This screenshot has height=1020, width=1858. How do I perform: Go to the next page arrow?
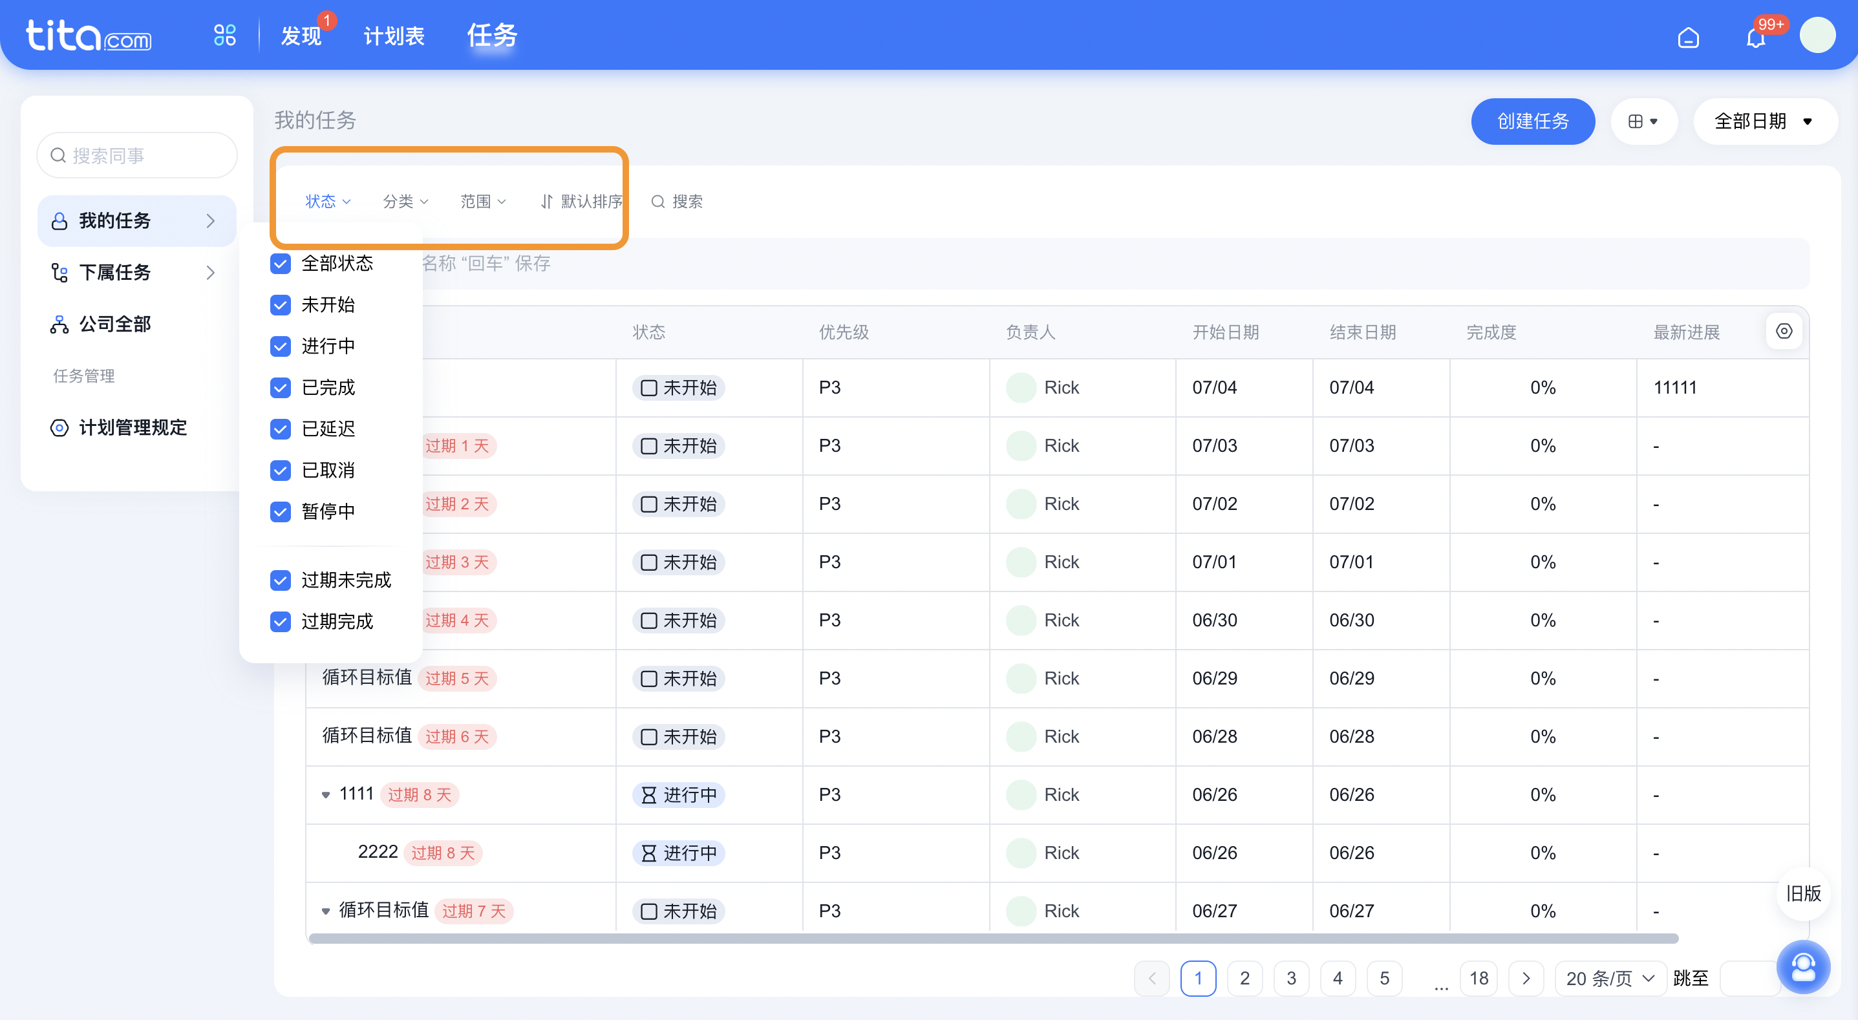pyautogui.click(x=1526, y=978)
